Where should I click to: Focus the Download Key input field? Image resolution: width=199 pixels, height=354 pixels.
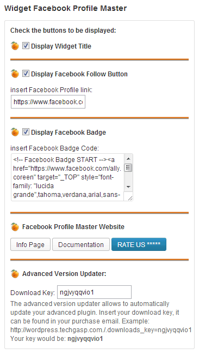[94, 292]
